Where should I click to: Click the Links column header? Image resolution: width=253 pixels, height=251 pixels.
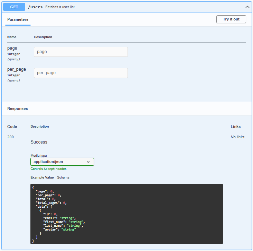[235, 127]
